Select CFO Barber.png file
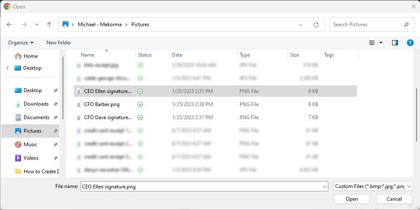Image resolution: width=420 pixels, height=210 pixels. [x=215, y=104]
